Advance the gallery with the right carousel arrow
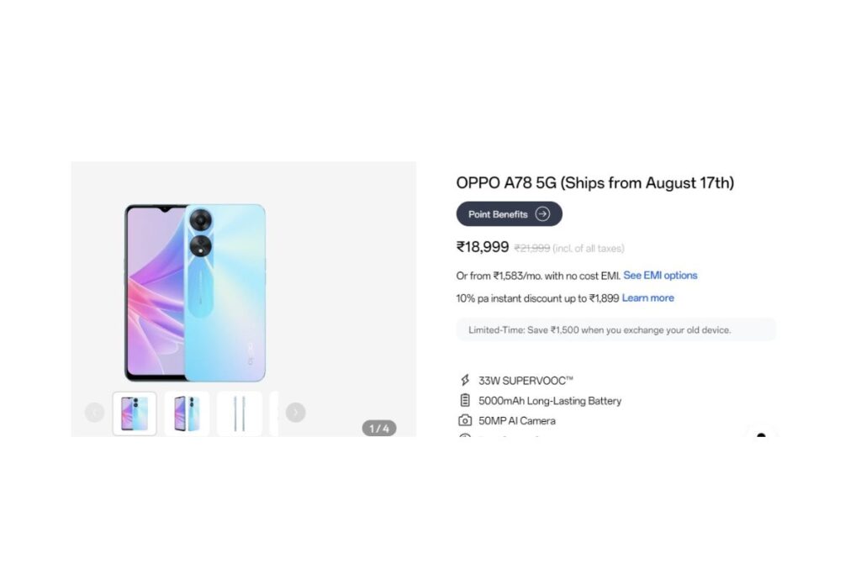The width and height of the screenshot is (861, 574). [295, 412]
